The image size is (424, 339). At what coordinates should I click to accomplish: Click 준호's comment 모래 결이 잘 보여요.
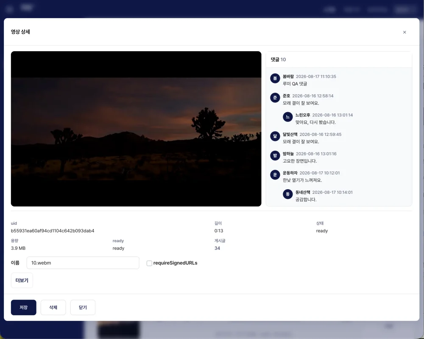[x=301, y=103]
